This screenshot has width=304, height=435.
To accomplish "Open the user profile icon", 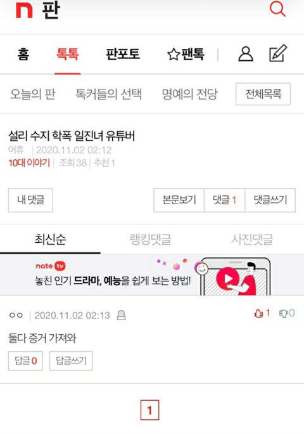I will (246, 54).
